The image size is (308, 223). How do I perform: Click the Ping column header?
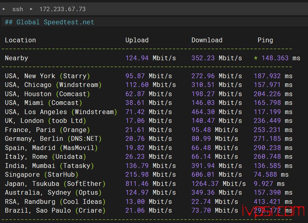click(265, 40)
